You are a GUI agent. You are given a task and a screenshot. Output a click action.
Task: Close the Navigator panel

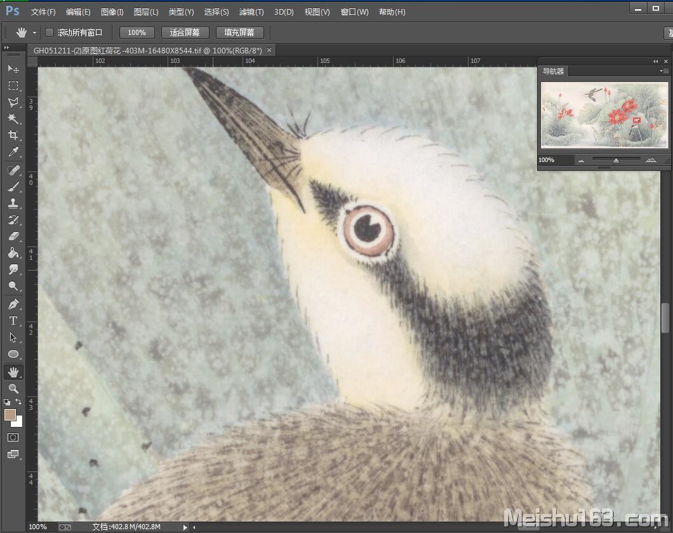tap(666, 62)
